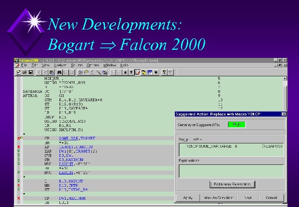Open the Edit menu
Image resolution: width=299 pixels, height=207 pixels.
[x=34, y=65]
